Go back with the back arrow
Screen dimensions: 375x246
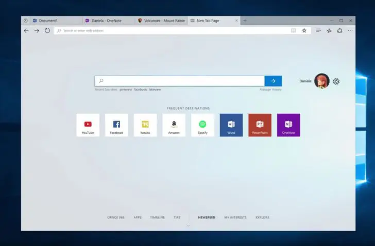(x=26, y=30)
